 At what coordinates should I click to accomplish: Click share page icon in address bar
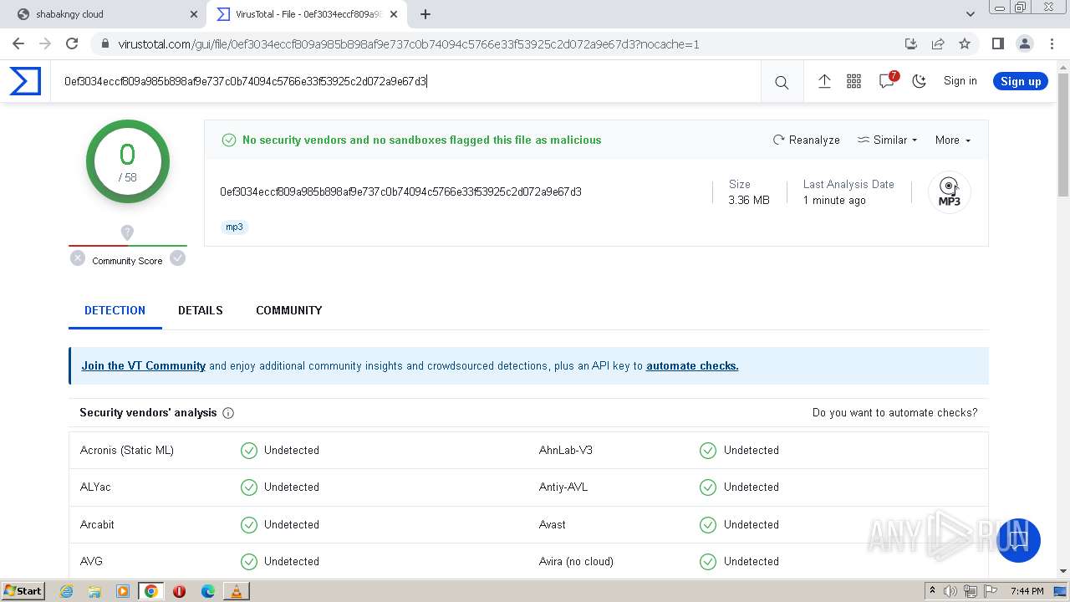point(938,43)
